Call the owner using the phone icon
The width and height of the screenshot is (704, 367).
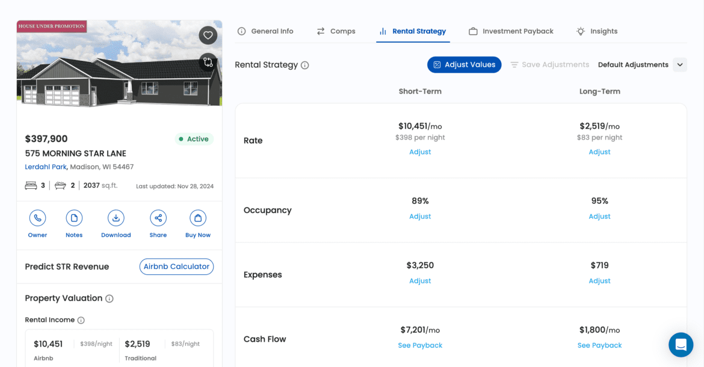37,218
